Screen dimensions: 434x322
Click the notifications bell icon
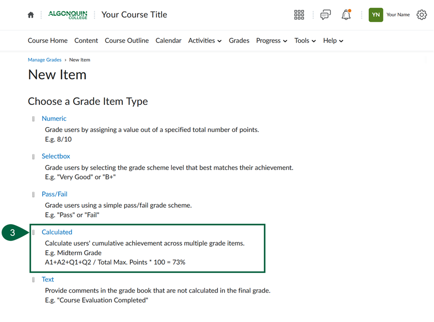(346, 15)
